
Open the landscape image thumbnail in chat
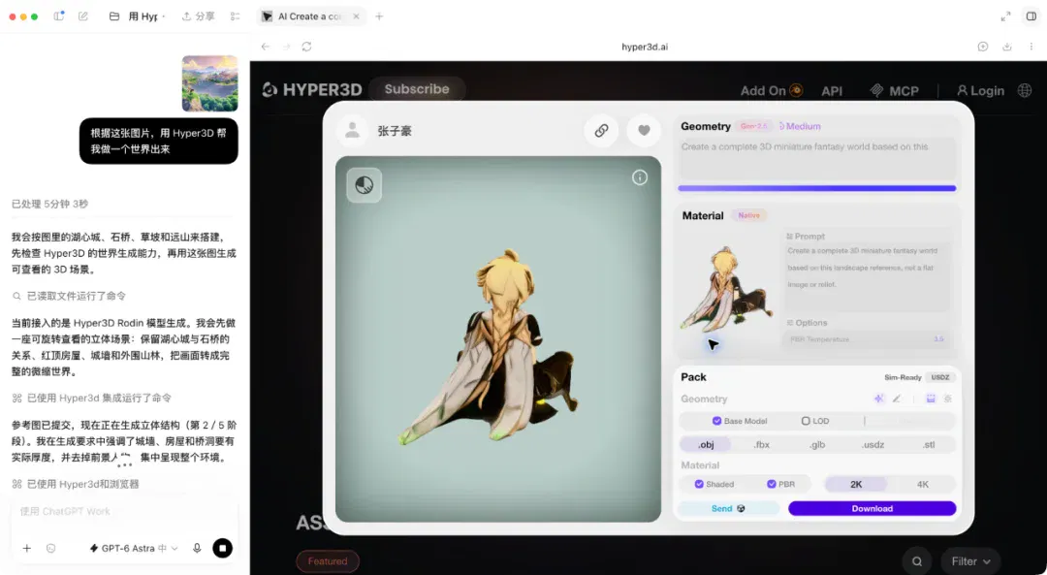[209, 82]
